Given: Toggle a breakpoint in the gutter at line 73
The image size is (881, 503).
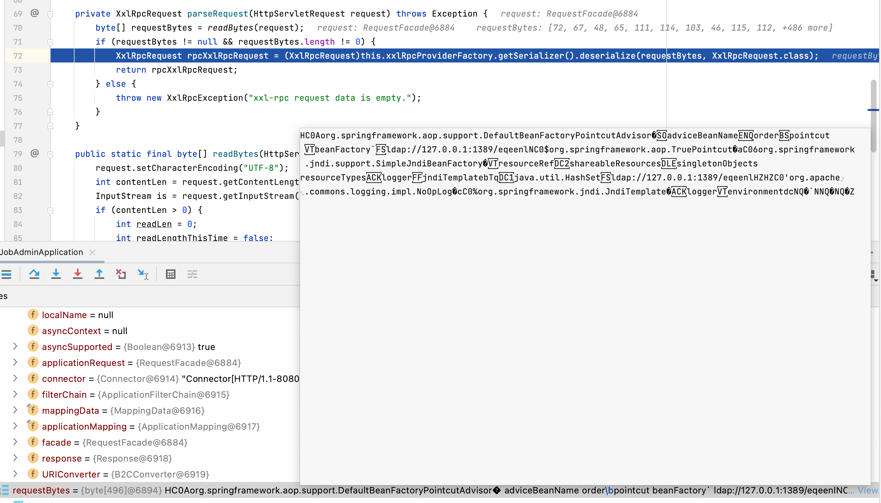Looking at the screenshot, I should [34, 70].
